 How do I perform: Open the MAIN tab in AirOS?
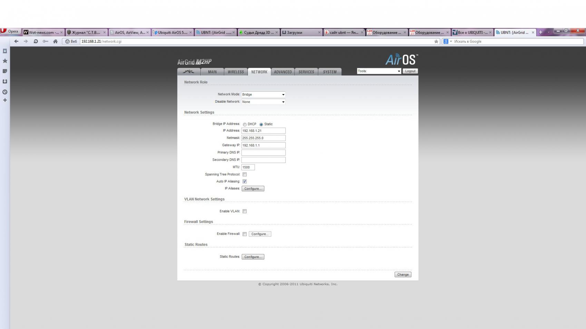coord(212,72)
